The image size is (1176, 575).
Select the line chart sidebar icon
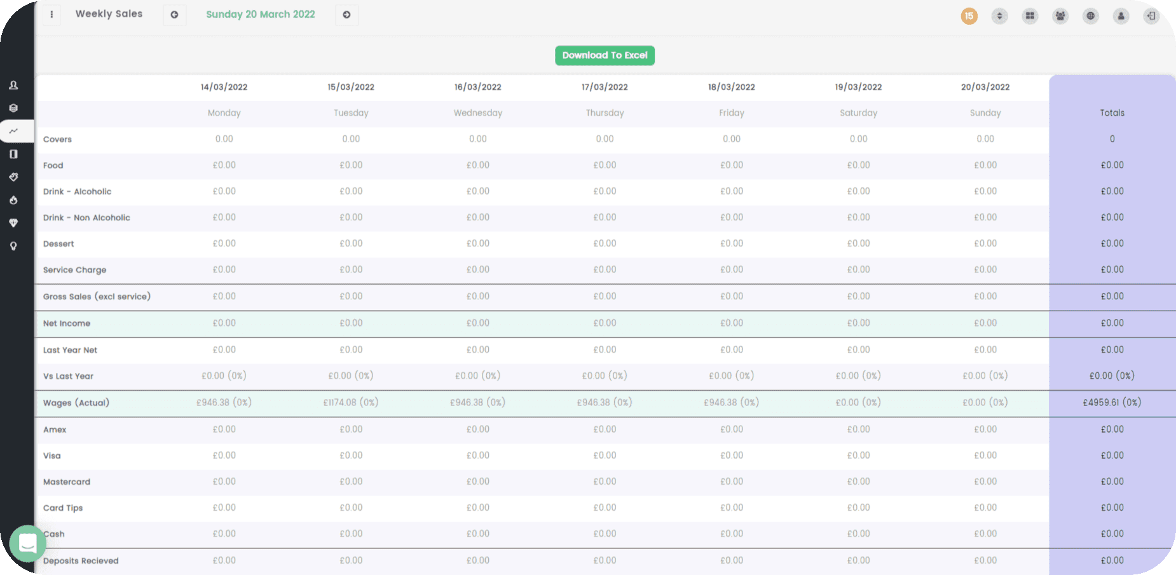tap(13, 131)
